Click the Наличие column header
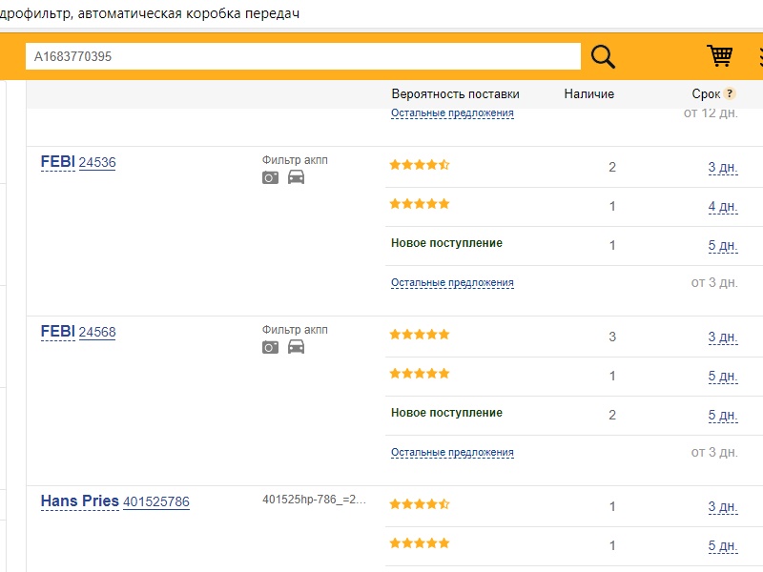Image resolution: width=763 pixels, height=572 pixels. tap(588, 94)
